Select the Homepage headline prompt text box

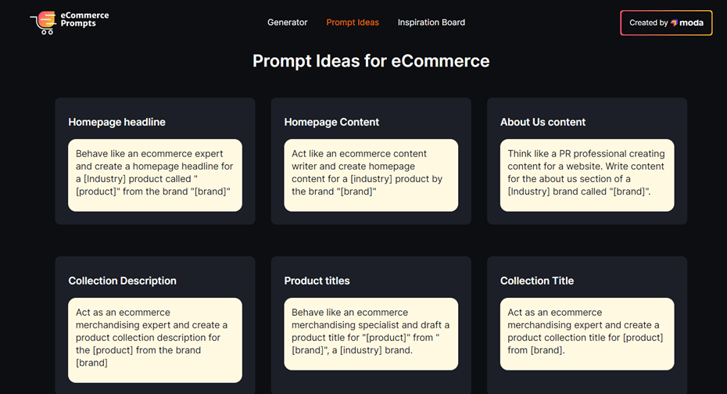155,175
